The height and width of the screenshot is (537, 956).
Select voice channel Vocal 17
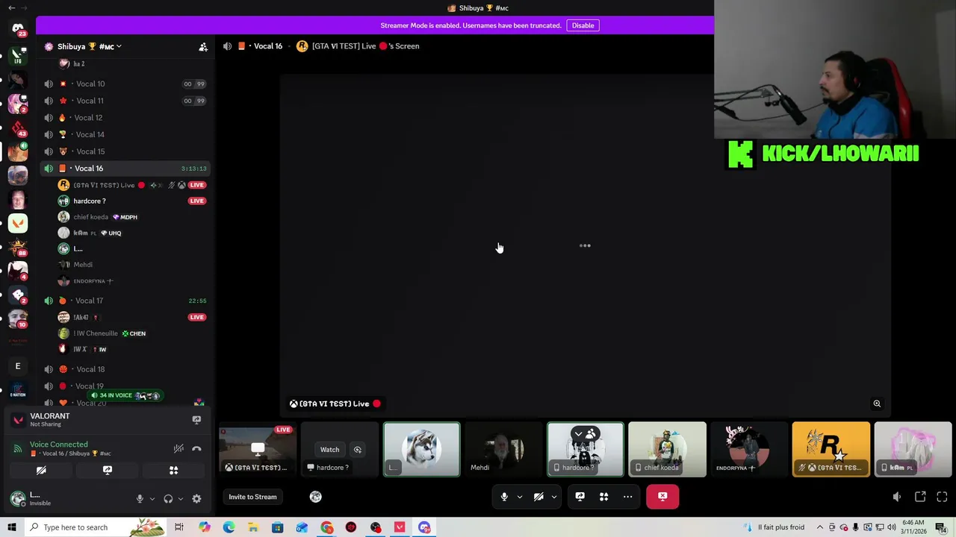[x=126, y=301]
